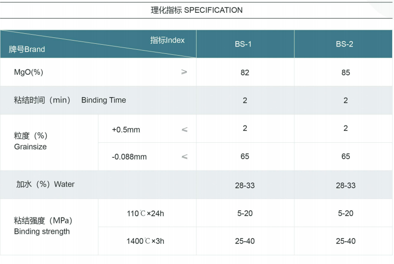The width and height of the screenshot is (394, 264).
Task: Click the ≤ symbol beside +0.5mm
Action: (184, 129)
